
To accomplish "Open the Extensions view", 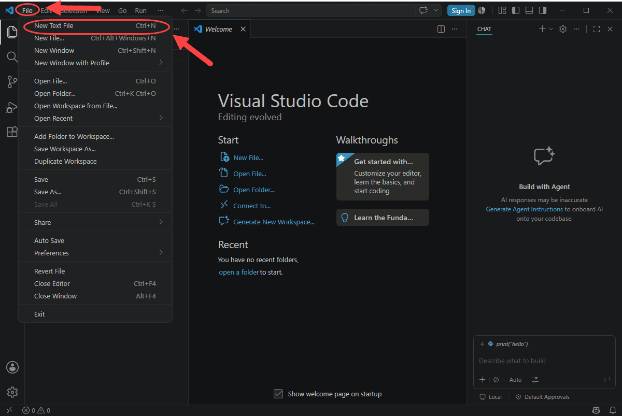I will point(12,132).
